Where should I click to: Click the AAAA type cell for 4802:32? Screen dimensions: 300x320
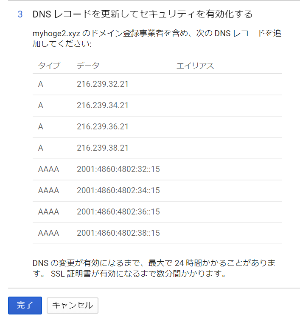48,169
